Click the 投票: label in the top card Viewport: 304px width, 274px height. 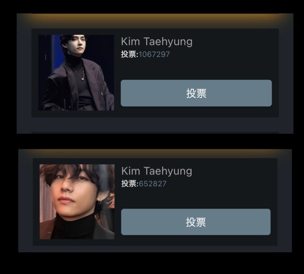click(130, 54)
